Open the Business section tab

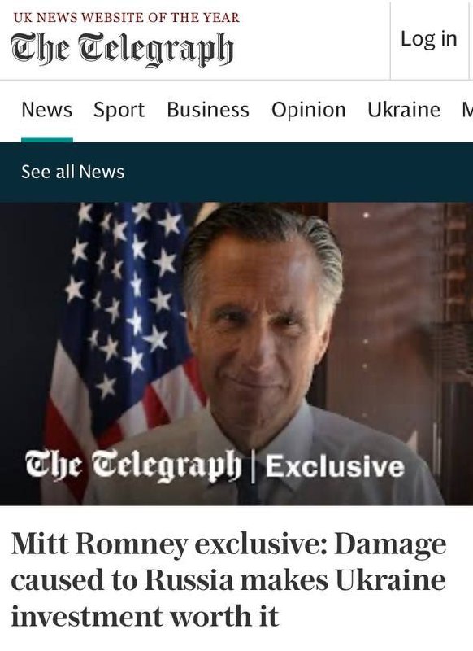tap(208, 110)
